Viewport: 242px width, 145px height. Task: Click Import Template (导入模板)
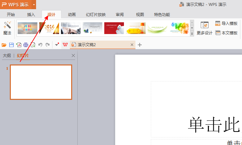tap(226, 24)
